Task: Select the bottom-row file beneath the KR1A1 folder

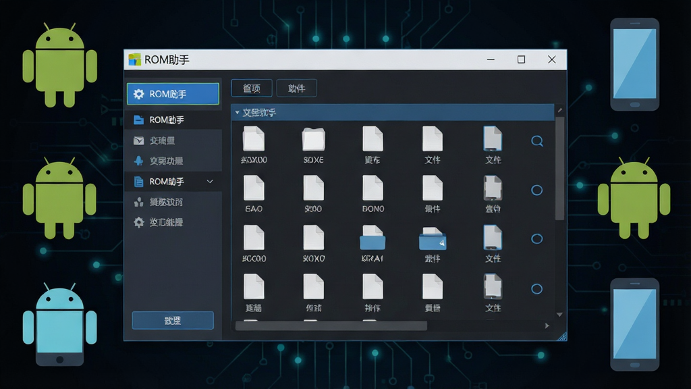Action: [372, 293]
